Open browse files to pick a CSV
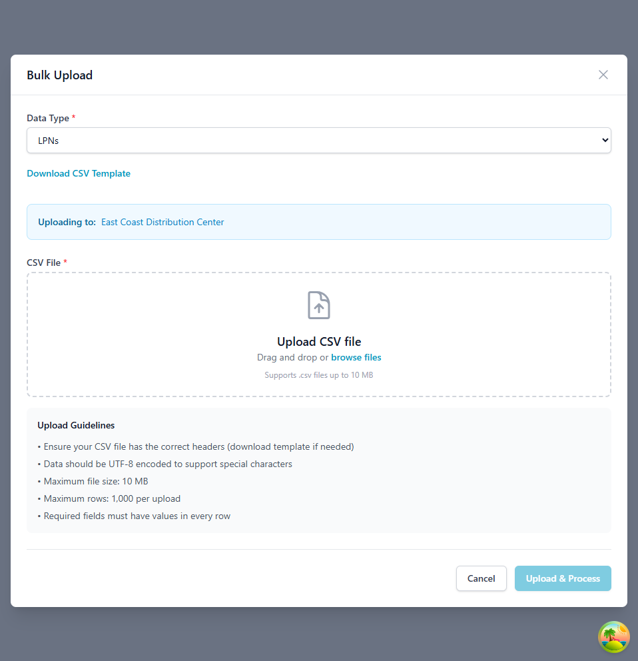This screenshot has height=661, width=638. click(356, 357)
